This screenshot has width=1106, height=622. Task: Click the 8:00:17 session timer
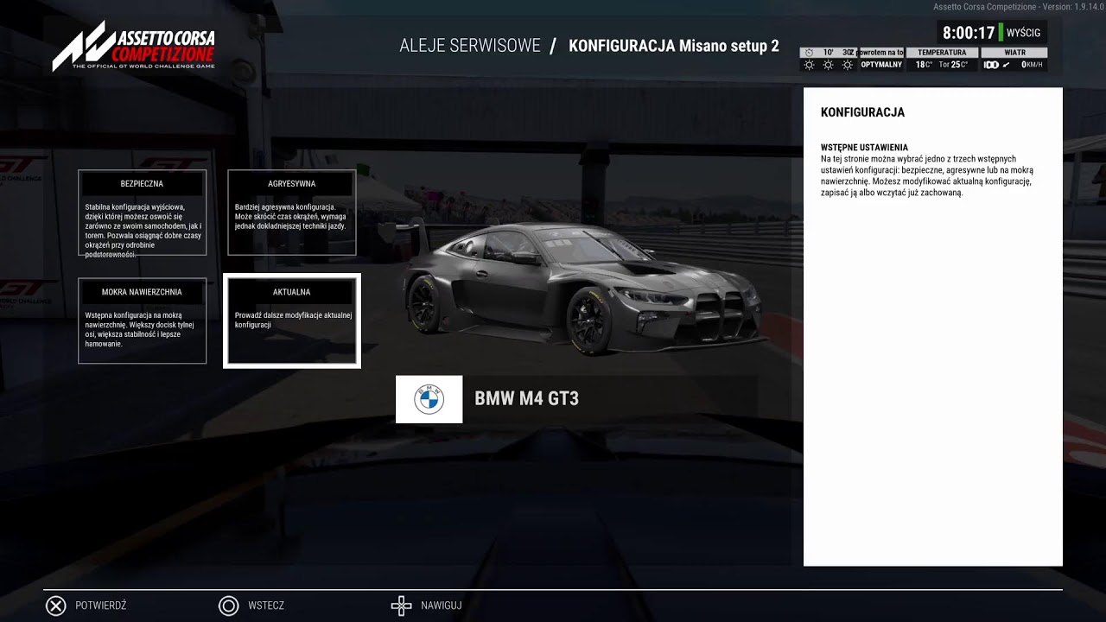969,33
